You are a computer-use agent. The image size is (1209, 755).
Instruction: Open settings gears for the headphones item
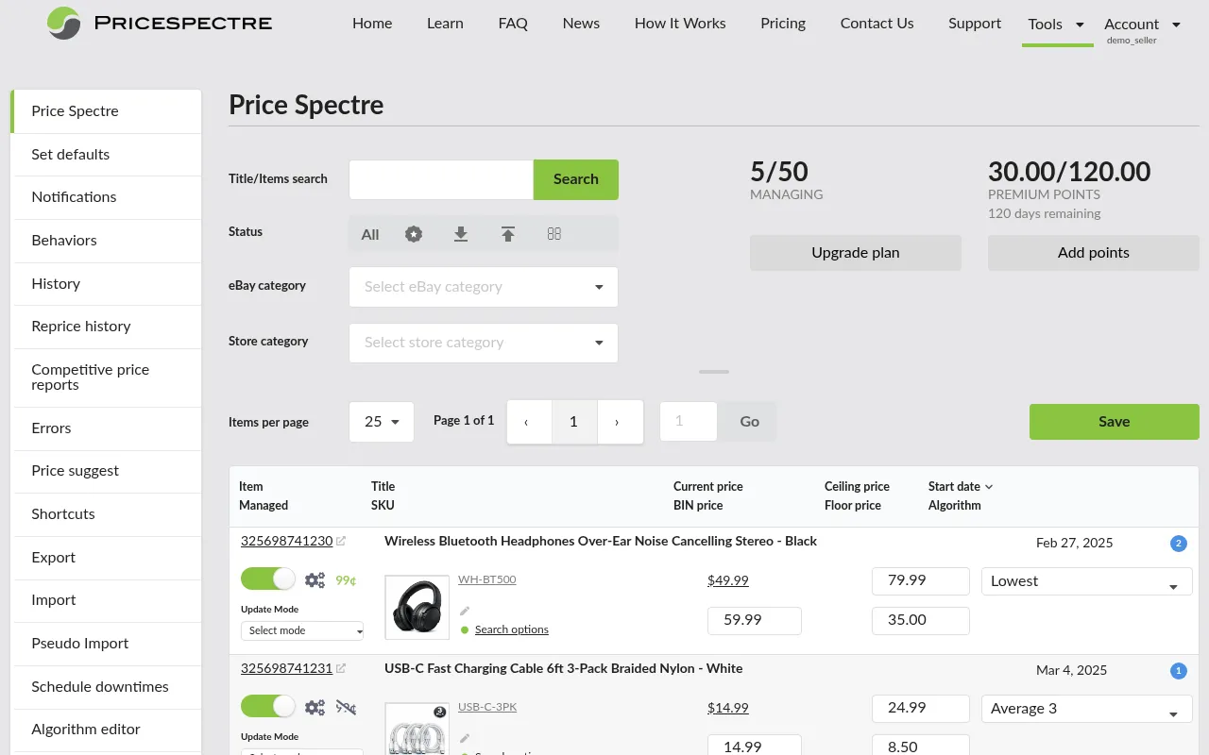(315, 579)
